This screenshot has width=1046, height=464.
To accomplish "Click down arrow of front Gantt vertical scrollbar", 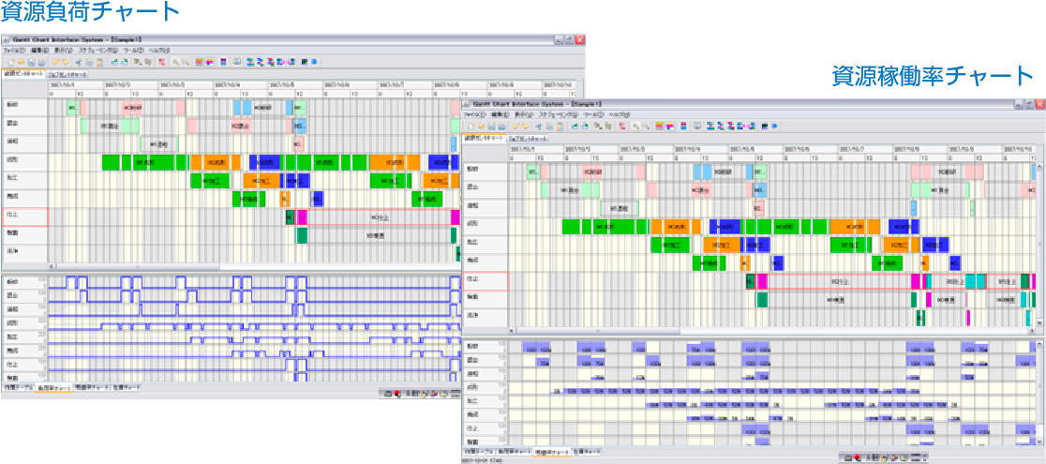I will 1039,322.
